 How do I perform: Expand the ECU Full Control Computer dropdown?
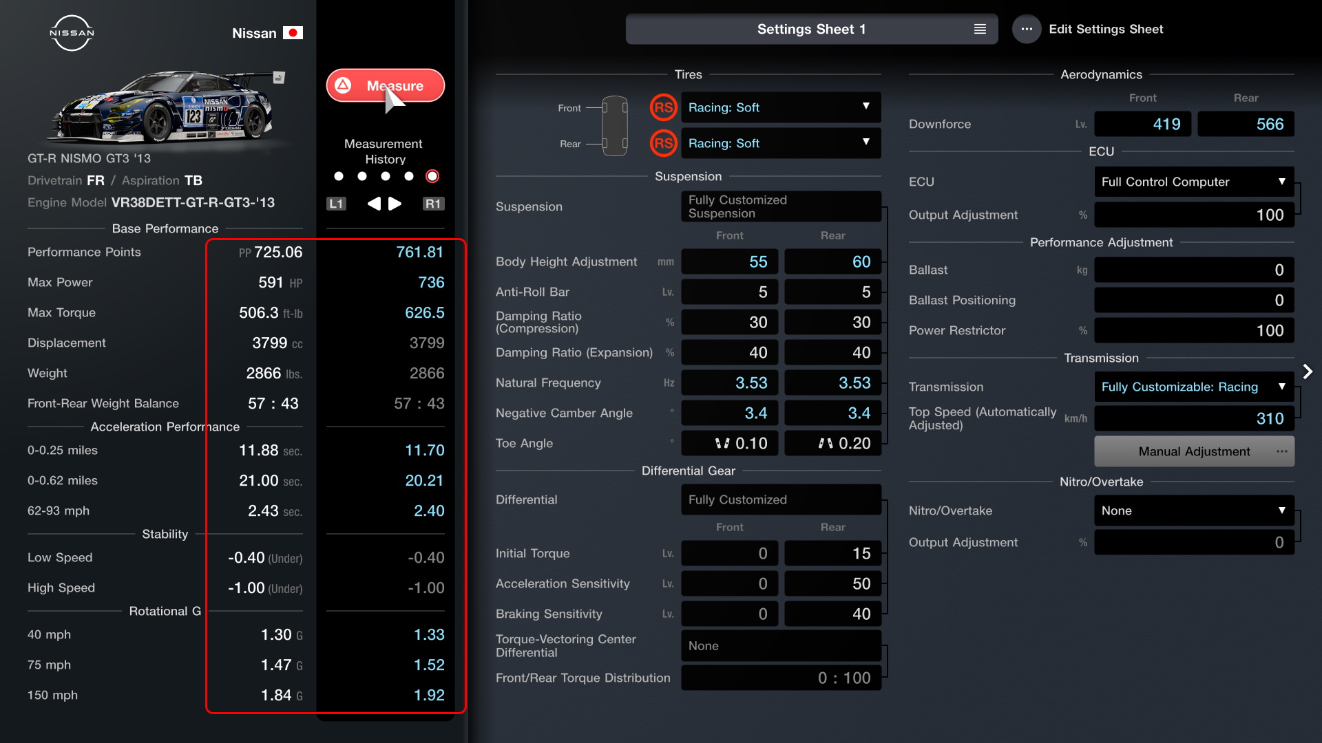click(x=1193, y=182)
